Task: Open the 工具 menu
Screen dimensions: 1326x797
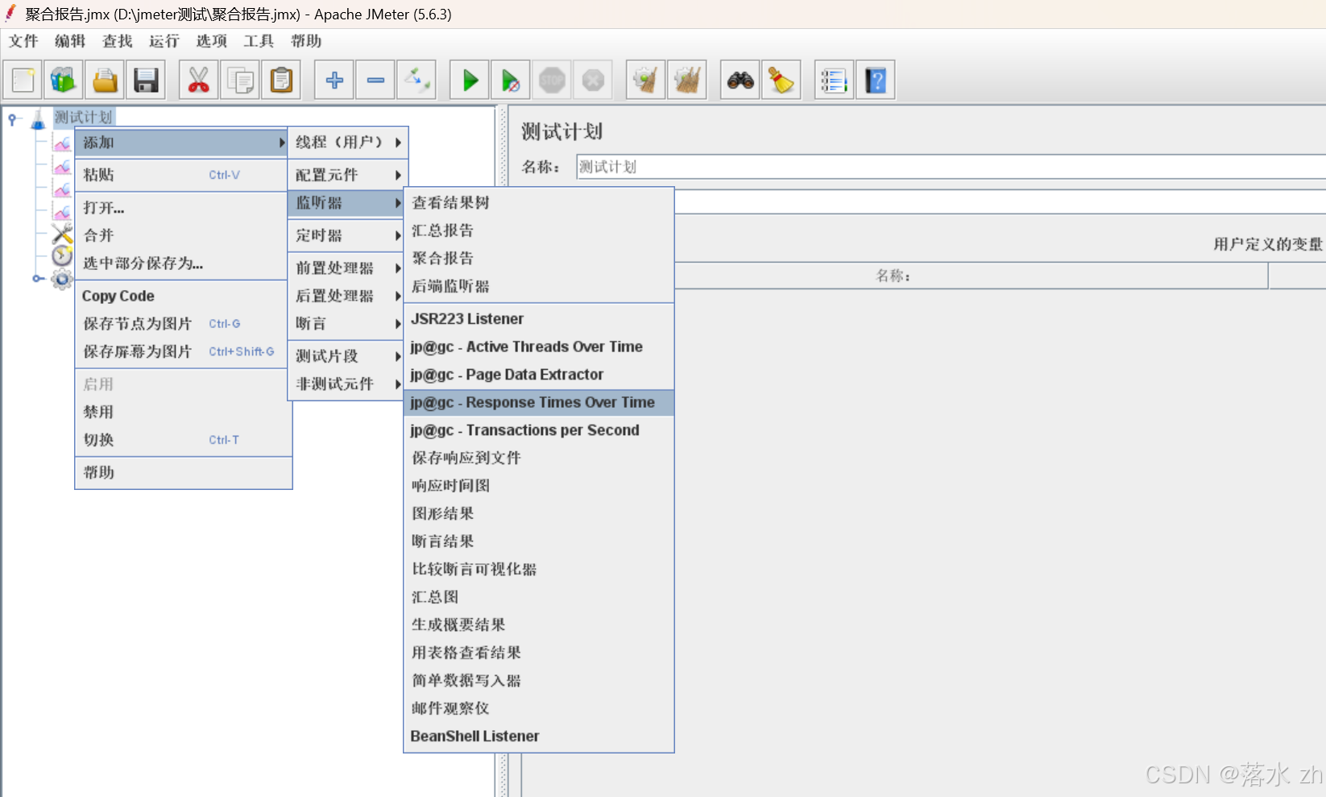Action: pyautogui.click(x=259, y=41)
